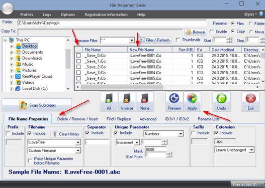265x188 pixels.
Task: Click in the Folder path field
Action: pos(112,23)
